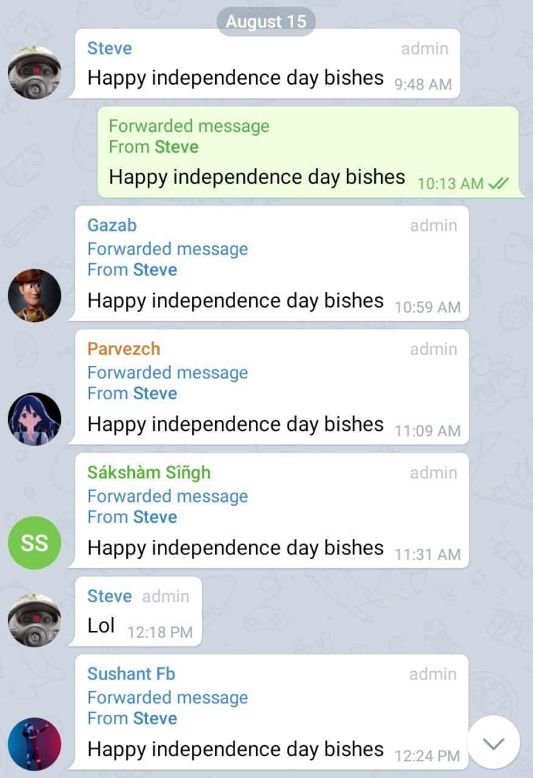Open 'From Steve' link in Gazab's message
Screen dimensions: 533x778
click(x=132, y=269)
